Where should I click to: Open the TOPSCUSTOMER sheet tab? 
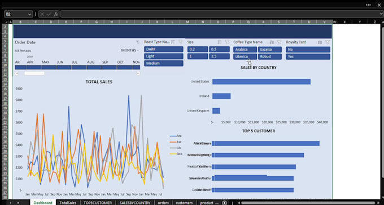click(98, 203)
